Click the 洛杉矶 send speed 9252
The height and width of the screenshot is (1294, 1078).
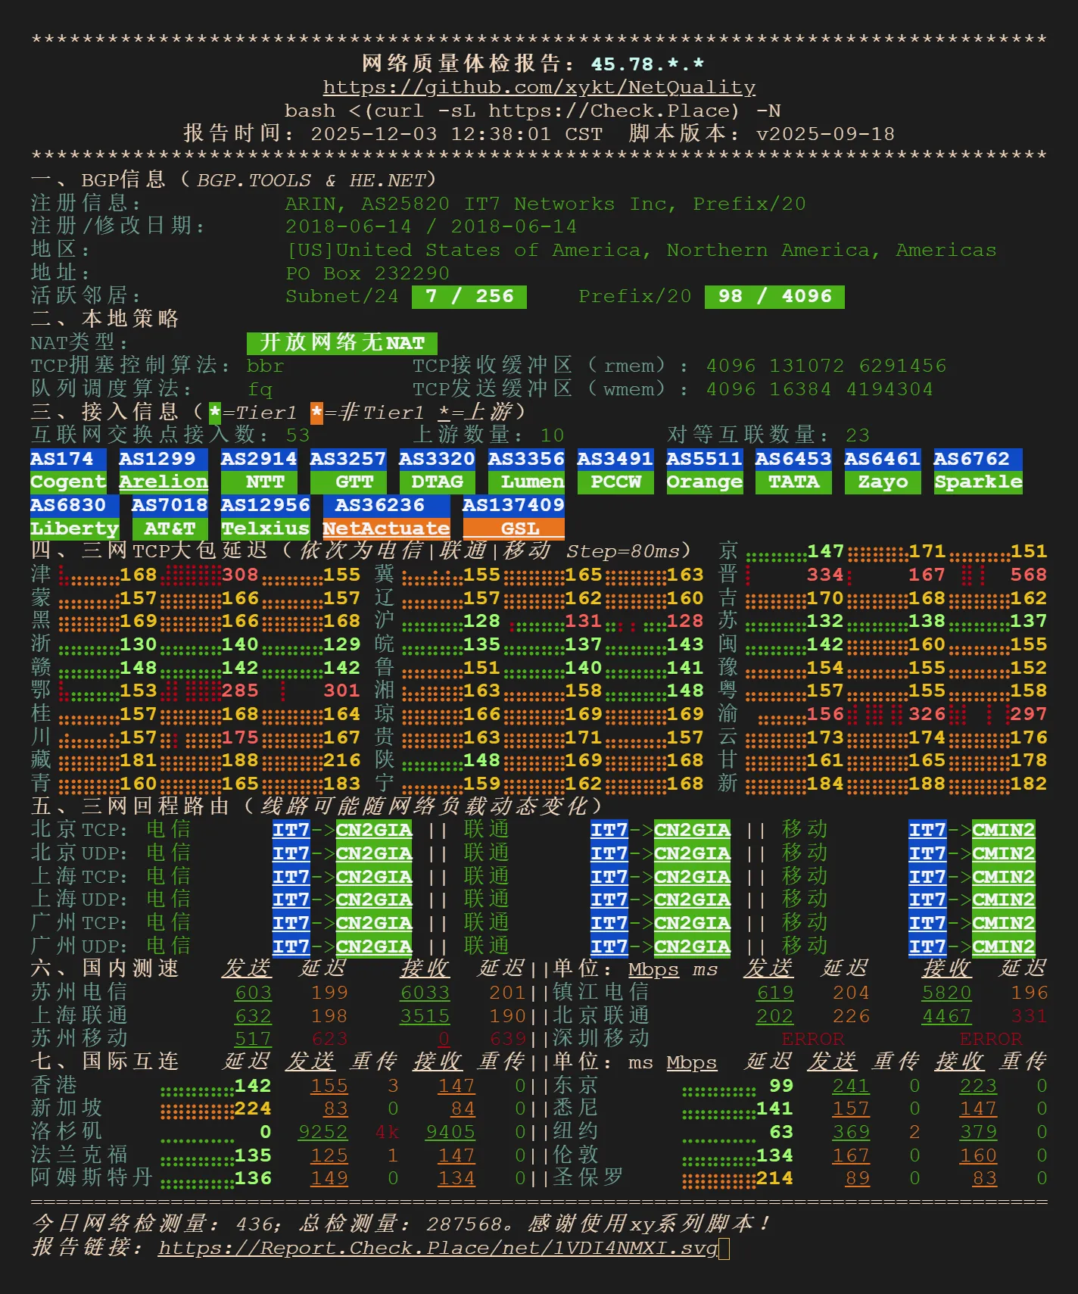point(322,1132)
